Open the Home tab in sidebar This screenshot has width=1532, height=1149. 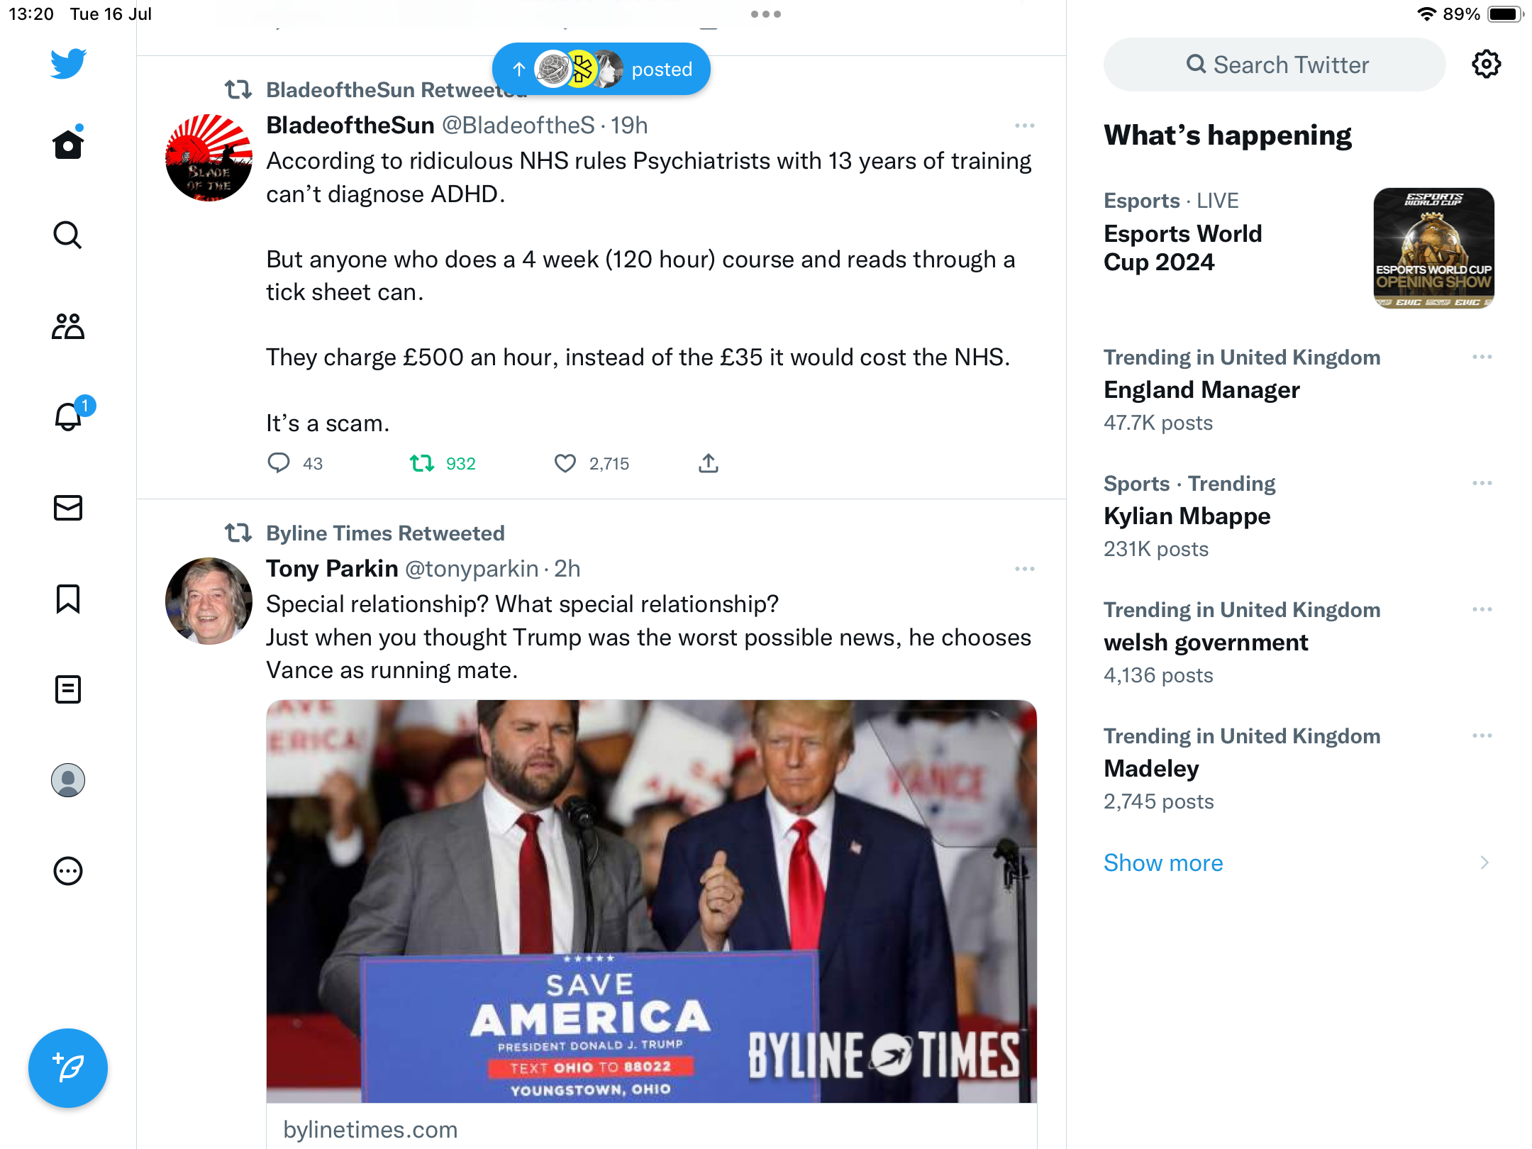(x=68, y=145)
